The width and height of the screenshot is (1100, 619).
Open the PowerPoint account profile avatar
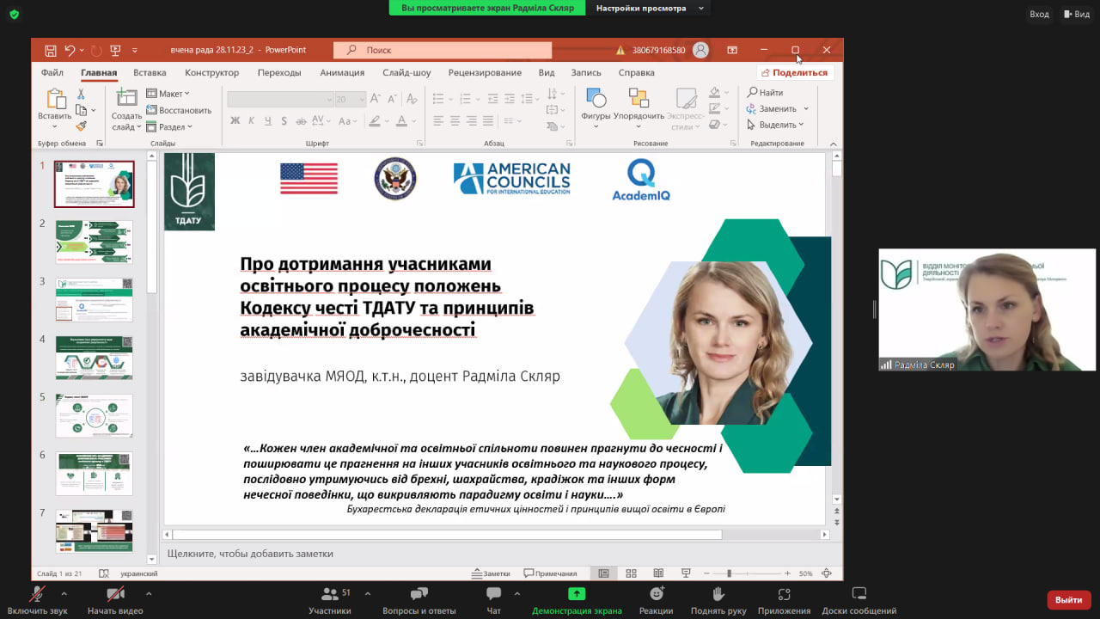(701, 50)
